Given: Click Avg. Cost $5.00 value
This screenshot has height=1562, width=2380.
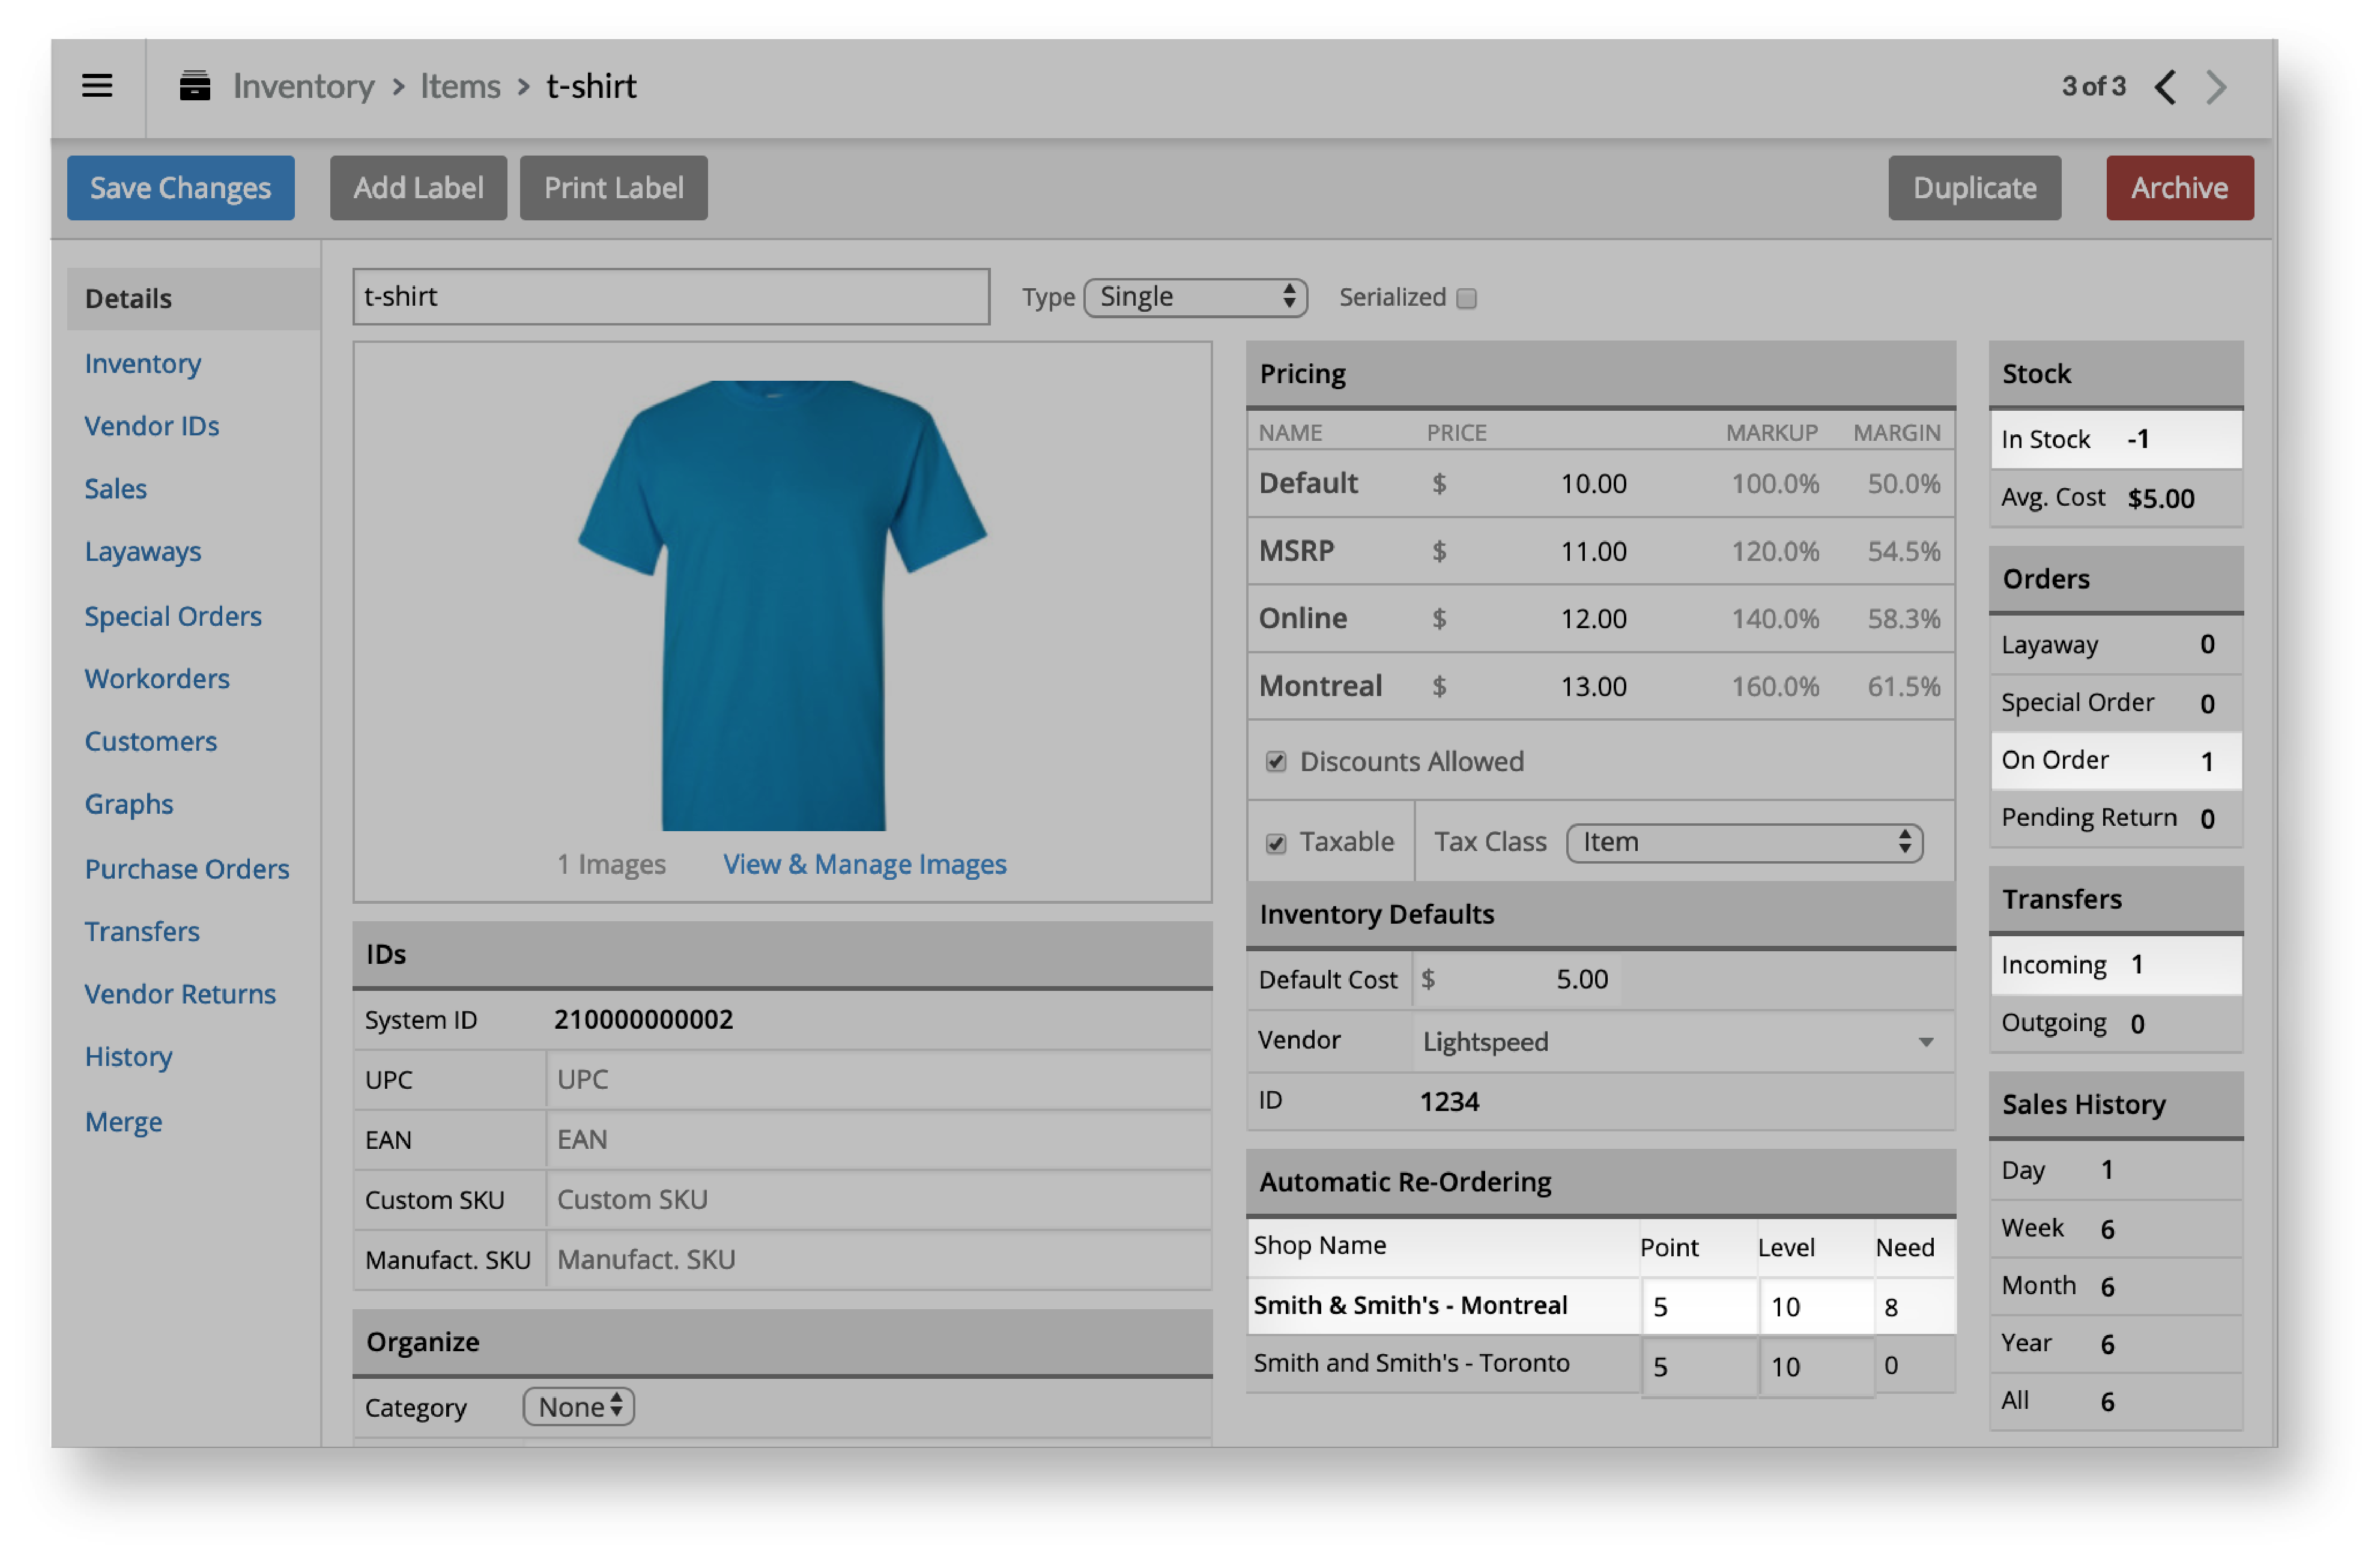Looking at the screenshot, I should point(2161,499).
